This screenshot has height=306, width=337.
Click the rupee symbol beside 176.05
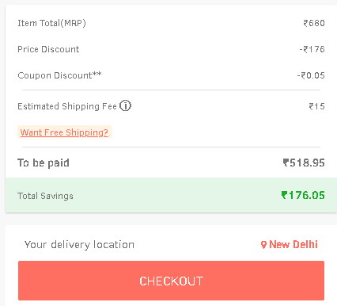pyautogui.click(x=284, y=195)
